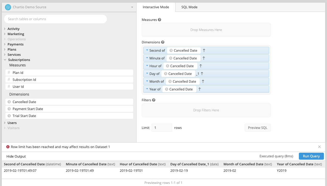
Task: Click clock icon of Payment Start Date
Action: coord(9,109)
